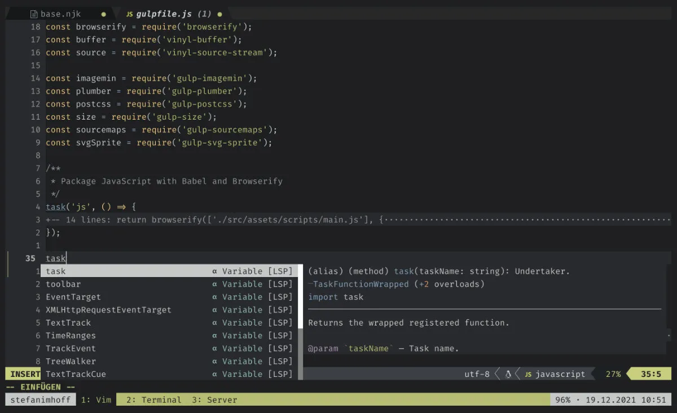Screen dimensions: 677x413
Task: Click the Linux penguin icon in statusline
Action: 508,374
